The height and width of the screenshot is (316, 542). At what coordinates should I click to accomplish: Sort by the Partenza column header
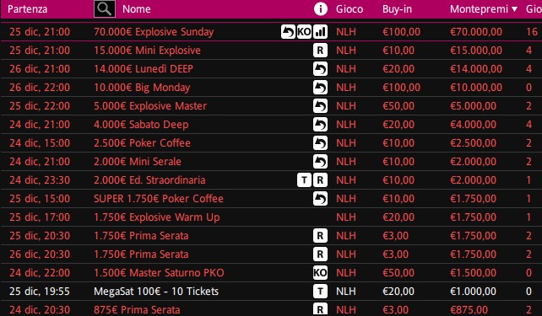27,9
